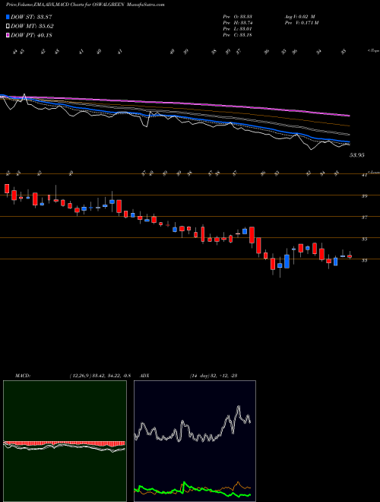The image size is (380, 502).
Task: Click the 37 price axis label
Action: coord(364,218)
